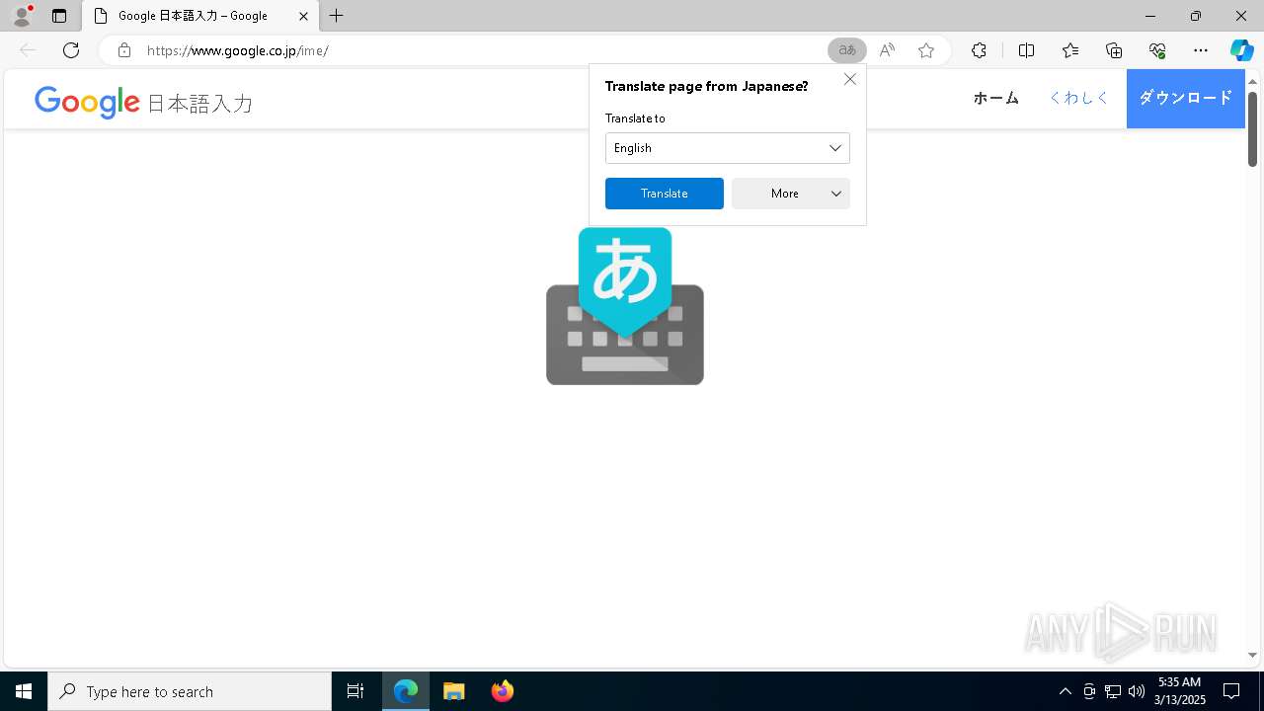This screenshot has width=1264, height=711.
Task: Open Extensions puzzle icon
Action: pyautogui.click(x=979, y=50)
